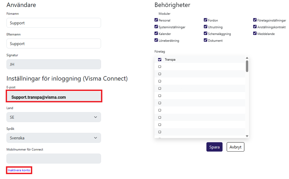Disable the Fordon module
Image resolution: width=289 pixels, height=179 pixels.
pyautogui.click(x=205, y=20)
